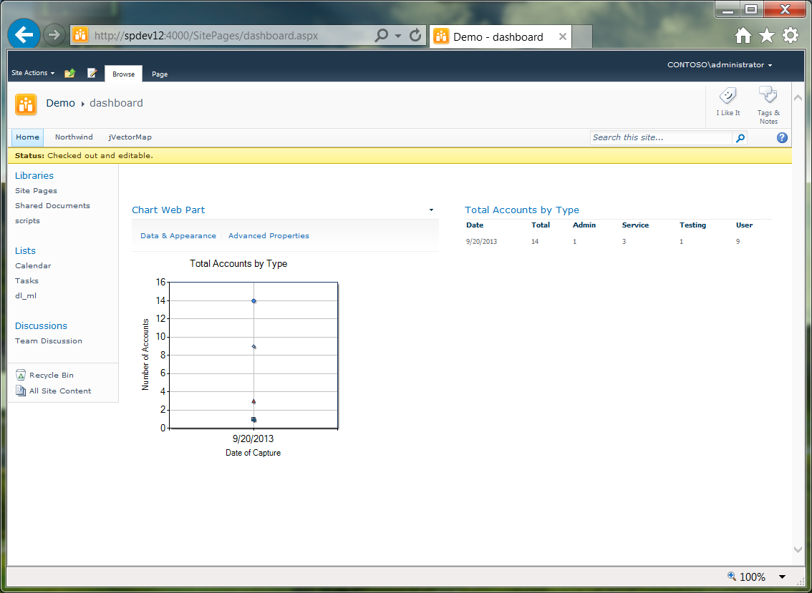Click the Service column header

pos(635,225)
